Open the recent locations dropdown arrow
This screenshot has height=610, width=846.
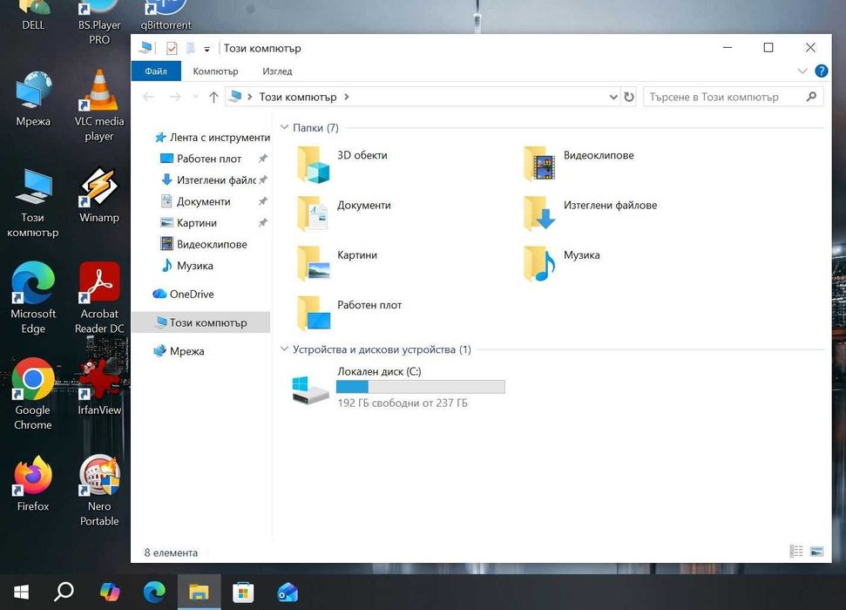click(195, 98)
